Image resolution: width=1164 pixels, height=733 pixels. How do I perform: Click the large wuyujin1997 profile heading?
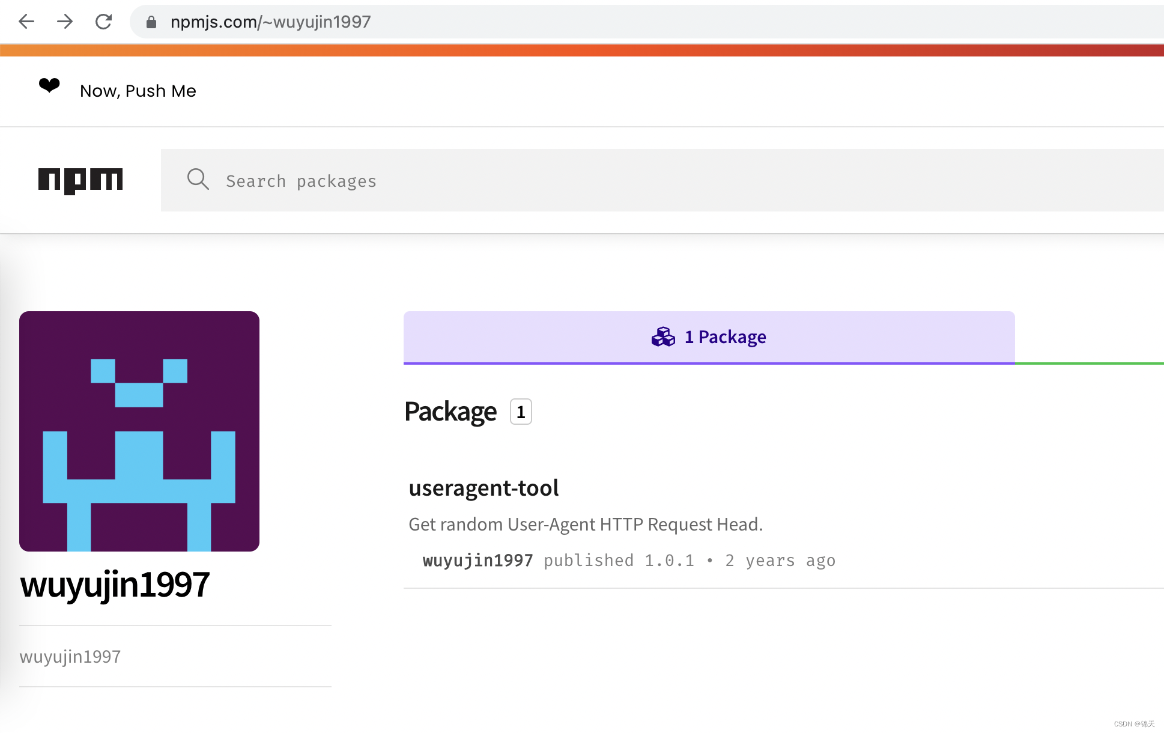(115, 584)
